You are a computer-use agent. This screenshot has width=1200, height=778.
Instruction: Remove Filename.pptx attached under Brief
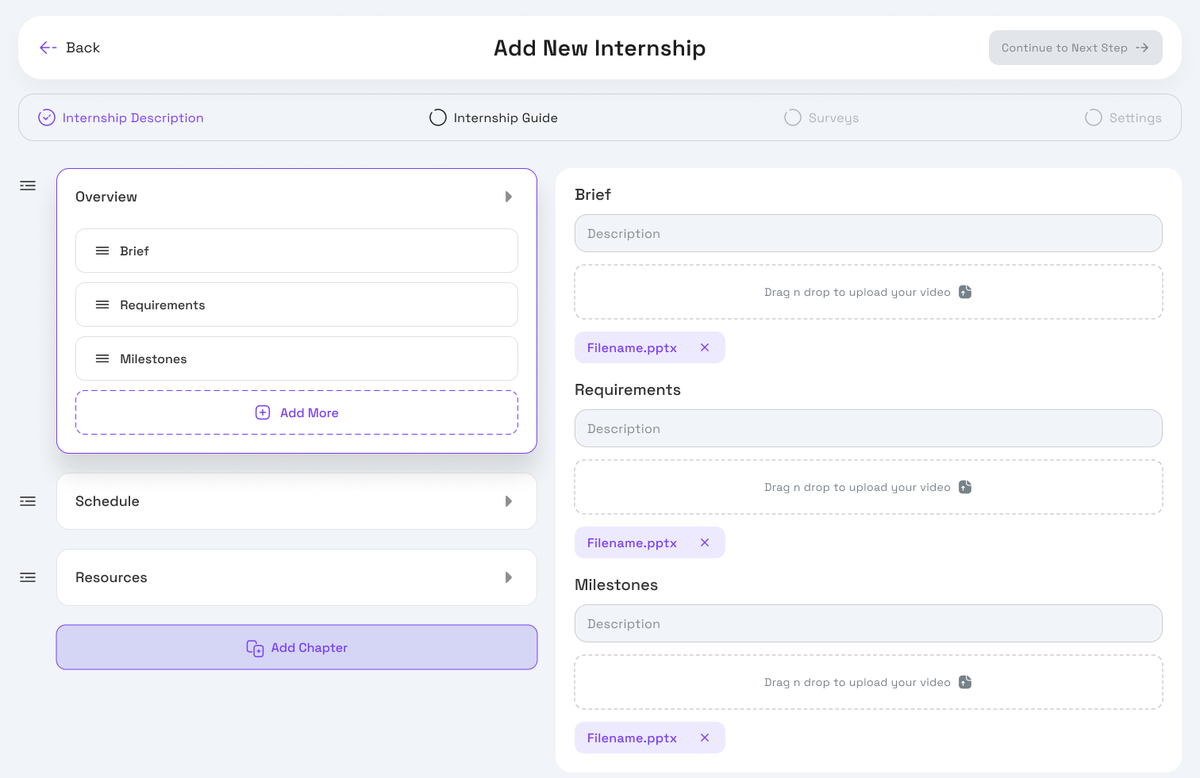[x=704, y=347]
